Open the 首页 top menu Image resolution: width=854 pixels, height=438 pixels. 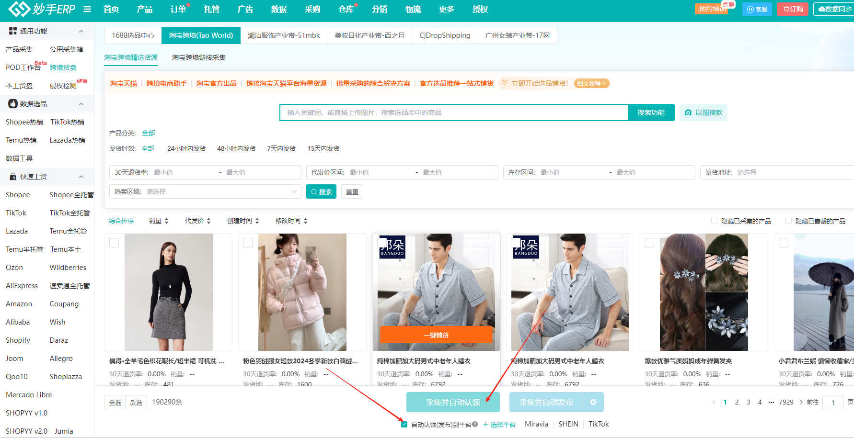click(x=111, y=9)
